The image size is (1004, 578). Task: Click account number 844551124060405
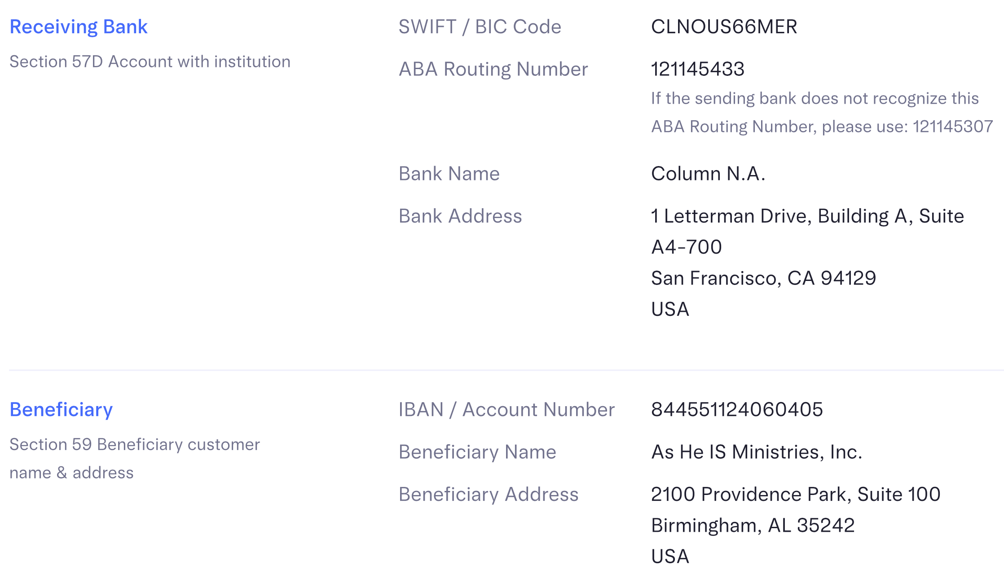737,410
